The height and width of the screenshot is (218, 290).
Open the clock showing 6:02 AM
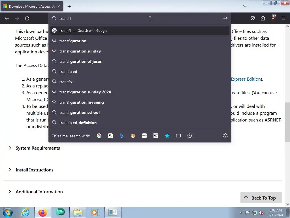point(276,212)
